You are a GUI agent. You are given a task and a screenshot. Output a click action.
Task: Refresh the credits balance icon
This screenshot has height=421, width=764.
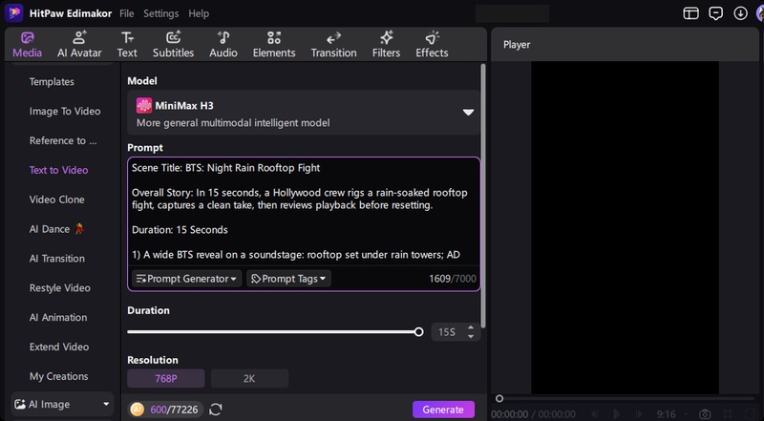tap(216, 410)
